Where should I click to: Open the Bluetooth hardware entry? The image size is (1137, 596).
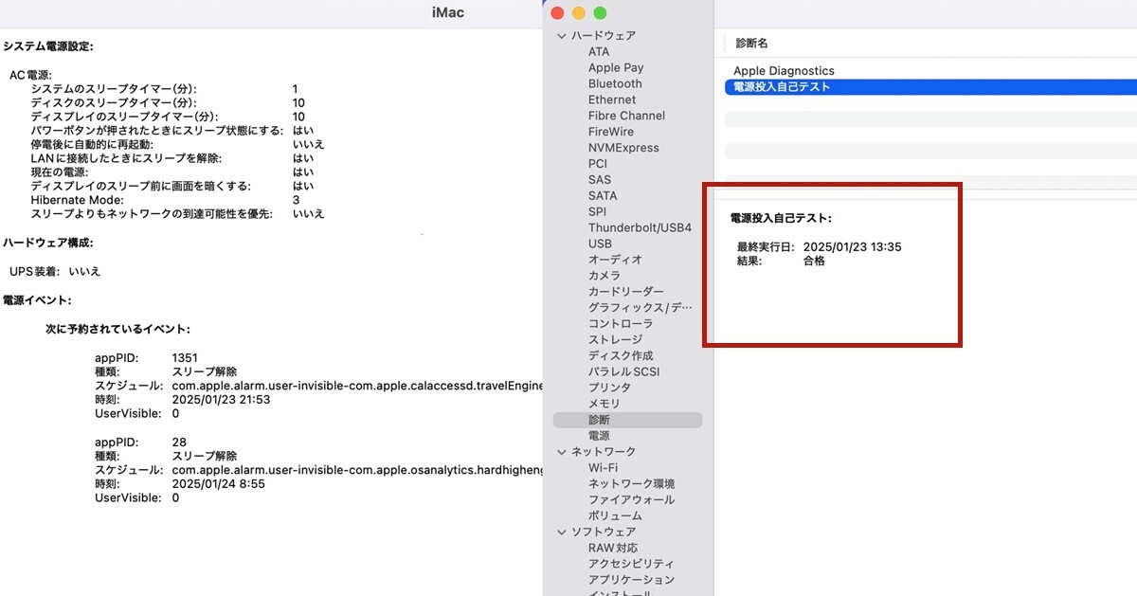click(x=615, y=84)
